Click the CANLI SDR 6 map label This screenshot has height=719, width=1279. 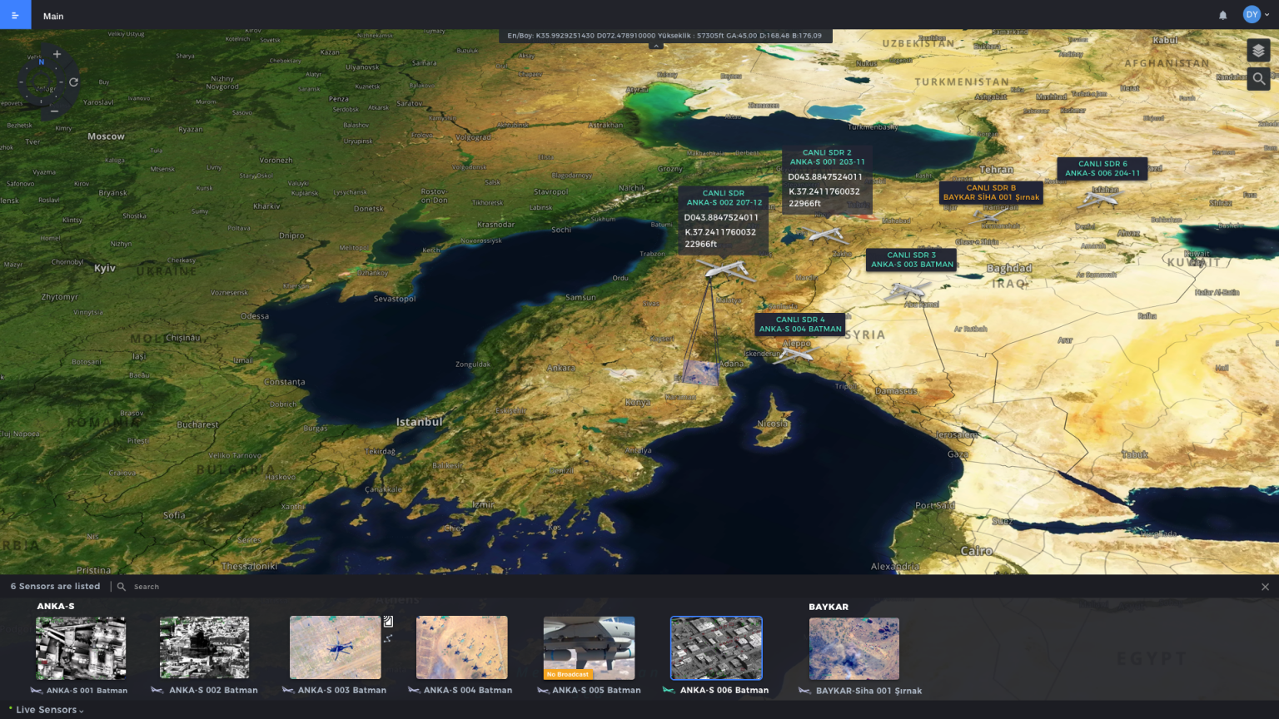(x=1102, y=168)
